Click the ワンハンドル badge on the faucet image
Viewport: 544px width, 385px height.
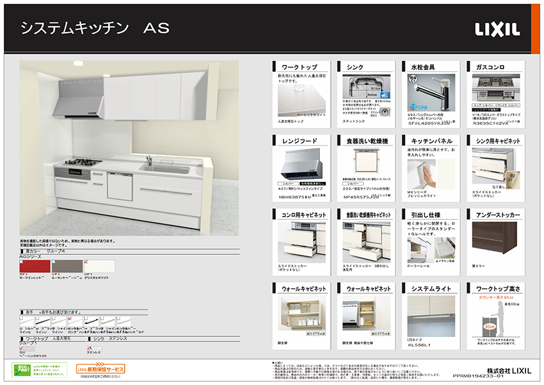(419, 107)
